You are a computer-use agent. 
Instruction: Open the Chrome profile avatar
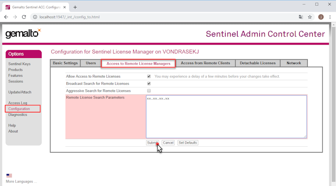(321, 17)
